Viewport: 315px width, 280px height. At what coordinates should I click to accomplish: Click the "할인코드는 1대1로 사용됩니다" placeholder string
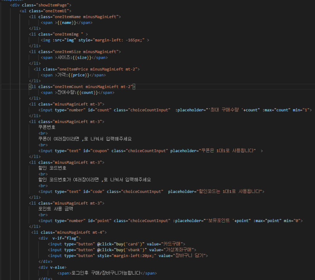pyautogui.click(x=229, y=191)
